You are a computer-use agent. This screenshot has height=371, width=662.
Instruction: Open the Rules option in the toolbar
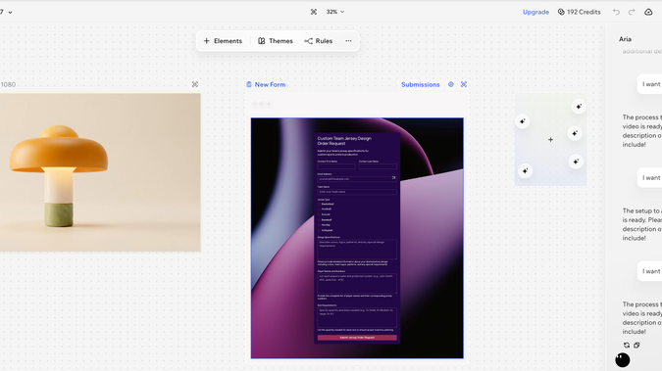[x=319, y=41]
